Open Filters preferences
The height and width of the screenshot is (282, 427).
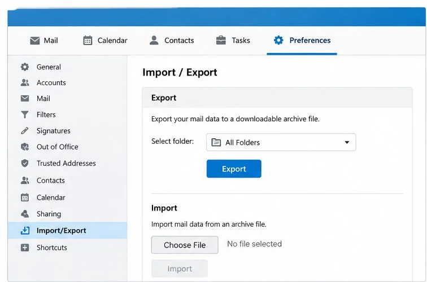coord(67,114)
